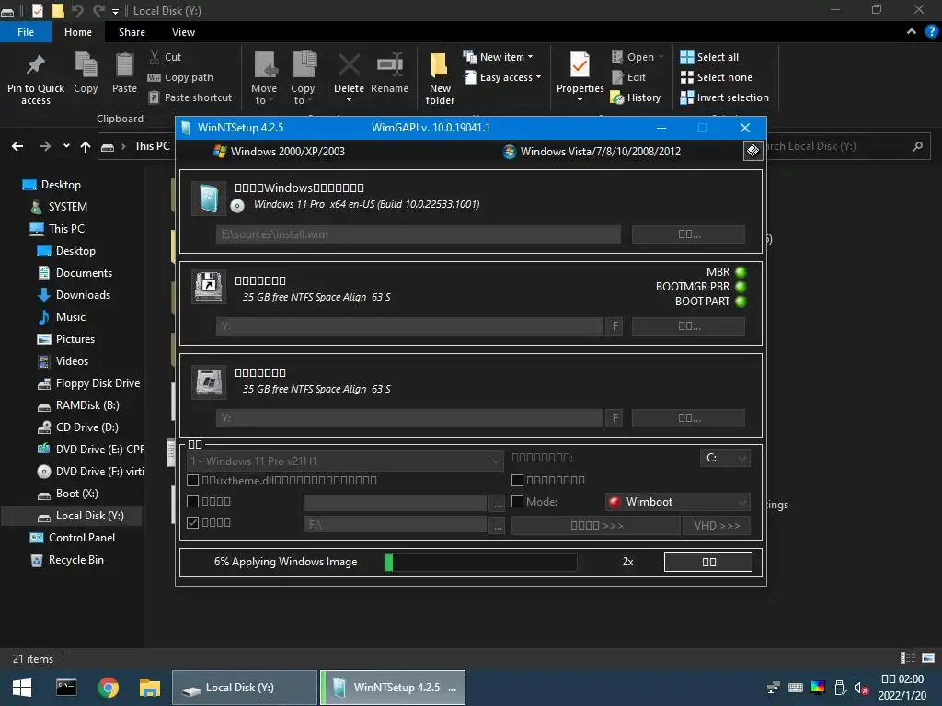942x706 pixels.
Task: Click the Paste ribbon icon
Action: tap(124, 65)
